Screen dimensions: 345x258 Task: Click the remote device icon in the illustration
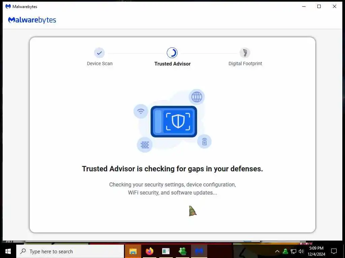tap(205, 141)
